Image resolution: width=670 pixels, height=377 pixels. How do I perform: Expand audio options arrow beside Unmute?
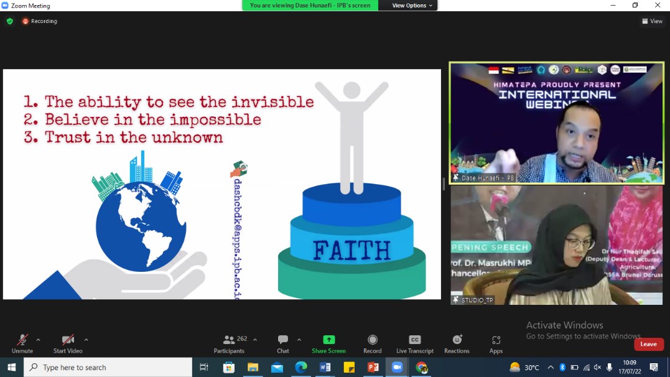point(39,340)
